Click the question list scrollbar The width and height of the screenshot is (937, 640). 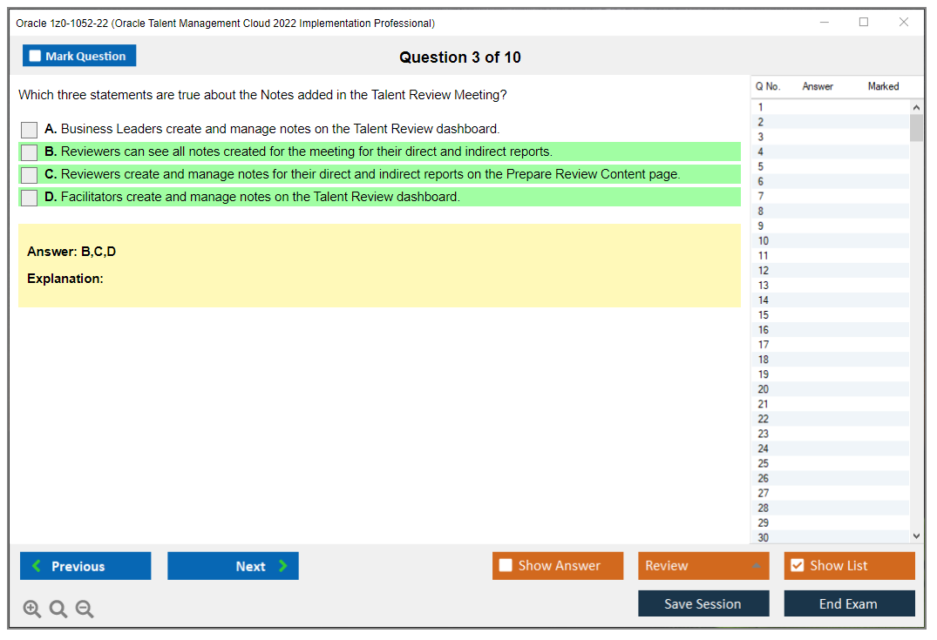coord(916,126)
